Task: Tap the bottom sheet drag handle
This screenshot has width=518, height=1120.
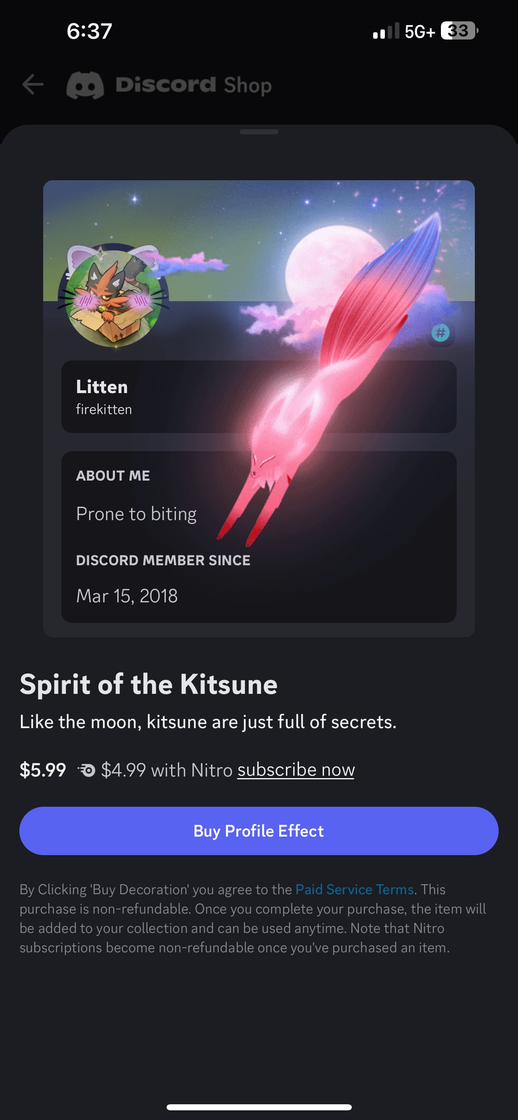Action: tap(259, 132)
